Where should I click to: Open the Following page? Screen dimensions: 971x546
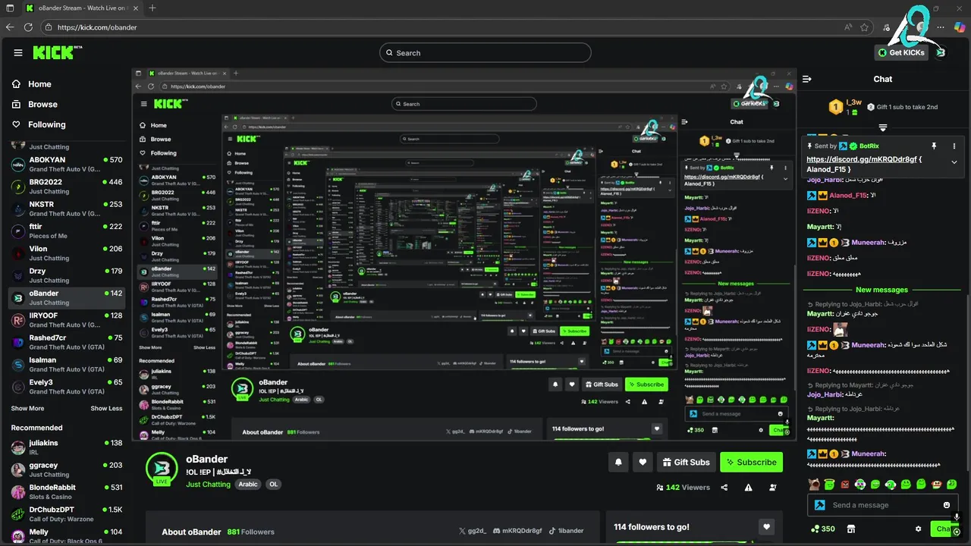tap(46, 124)
